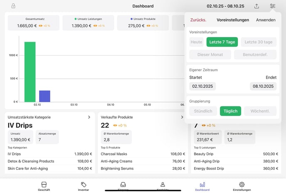Go to Einstellungen gear icon
286x193 pixels.
[242, 186]
